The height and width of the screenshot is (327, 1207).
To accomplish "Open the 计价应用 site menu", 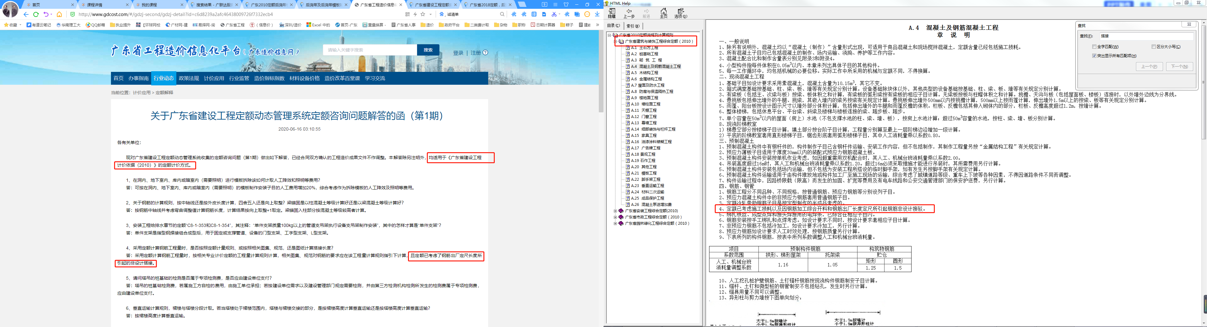I will point(214,78).
